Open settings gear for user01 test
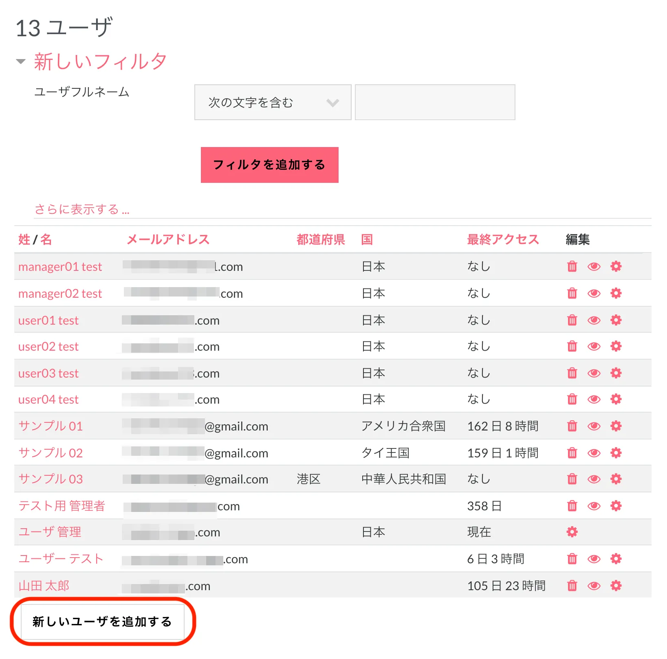 point(616,320)
